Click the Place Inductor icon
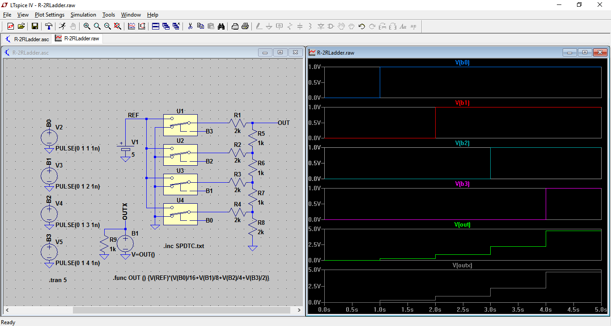This screenshot has height=326, width=611. pyautogui.click(x=310, y=26)
